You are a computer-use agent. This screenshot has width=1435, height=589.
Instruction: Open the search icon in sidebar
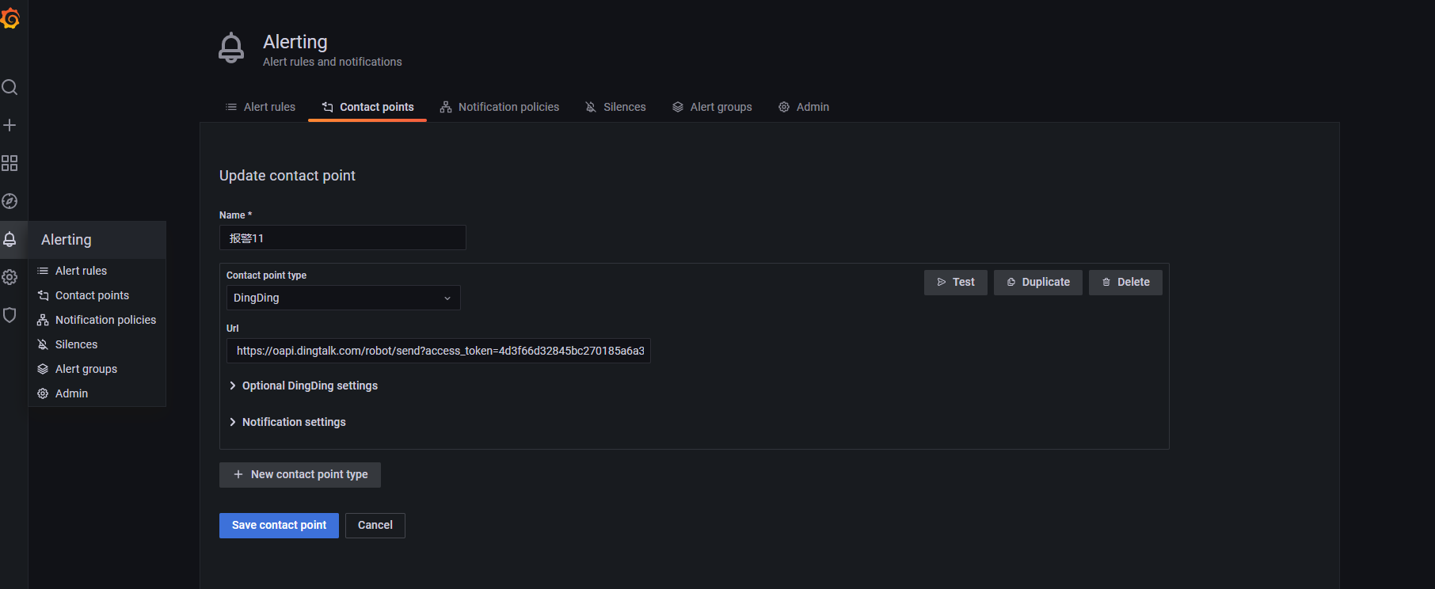(10, 87)
